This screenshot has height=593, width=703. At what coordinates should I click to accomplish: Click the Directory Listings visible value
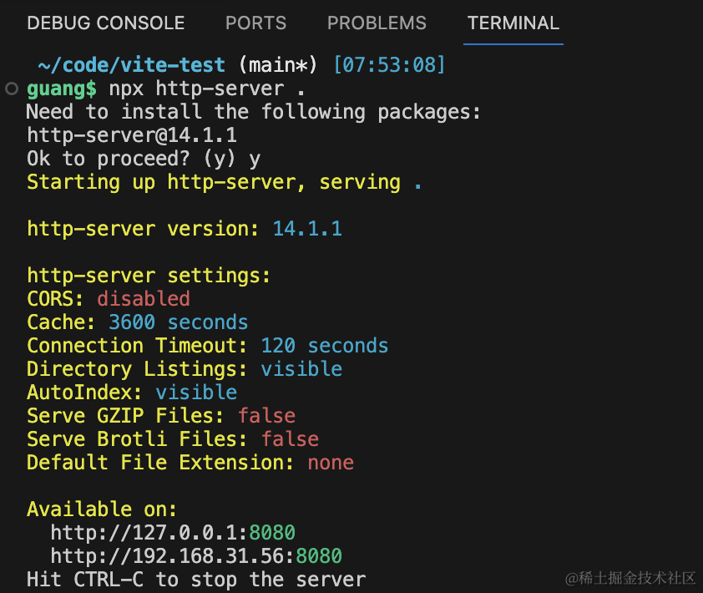301,369
